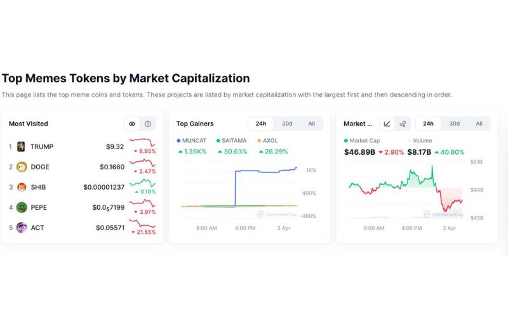Click the eye icon in Most Visited

tap(132, 124)
